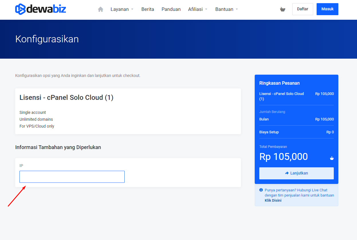Click the info icon beside Punya pertanyaan

(261, 190)
